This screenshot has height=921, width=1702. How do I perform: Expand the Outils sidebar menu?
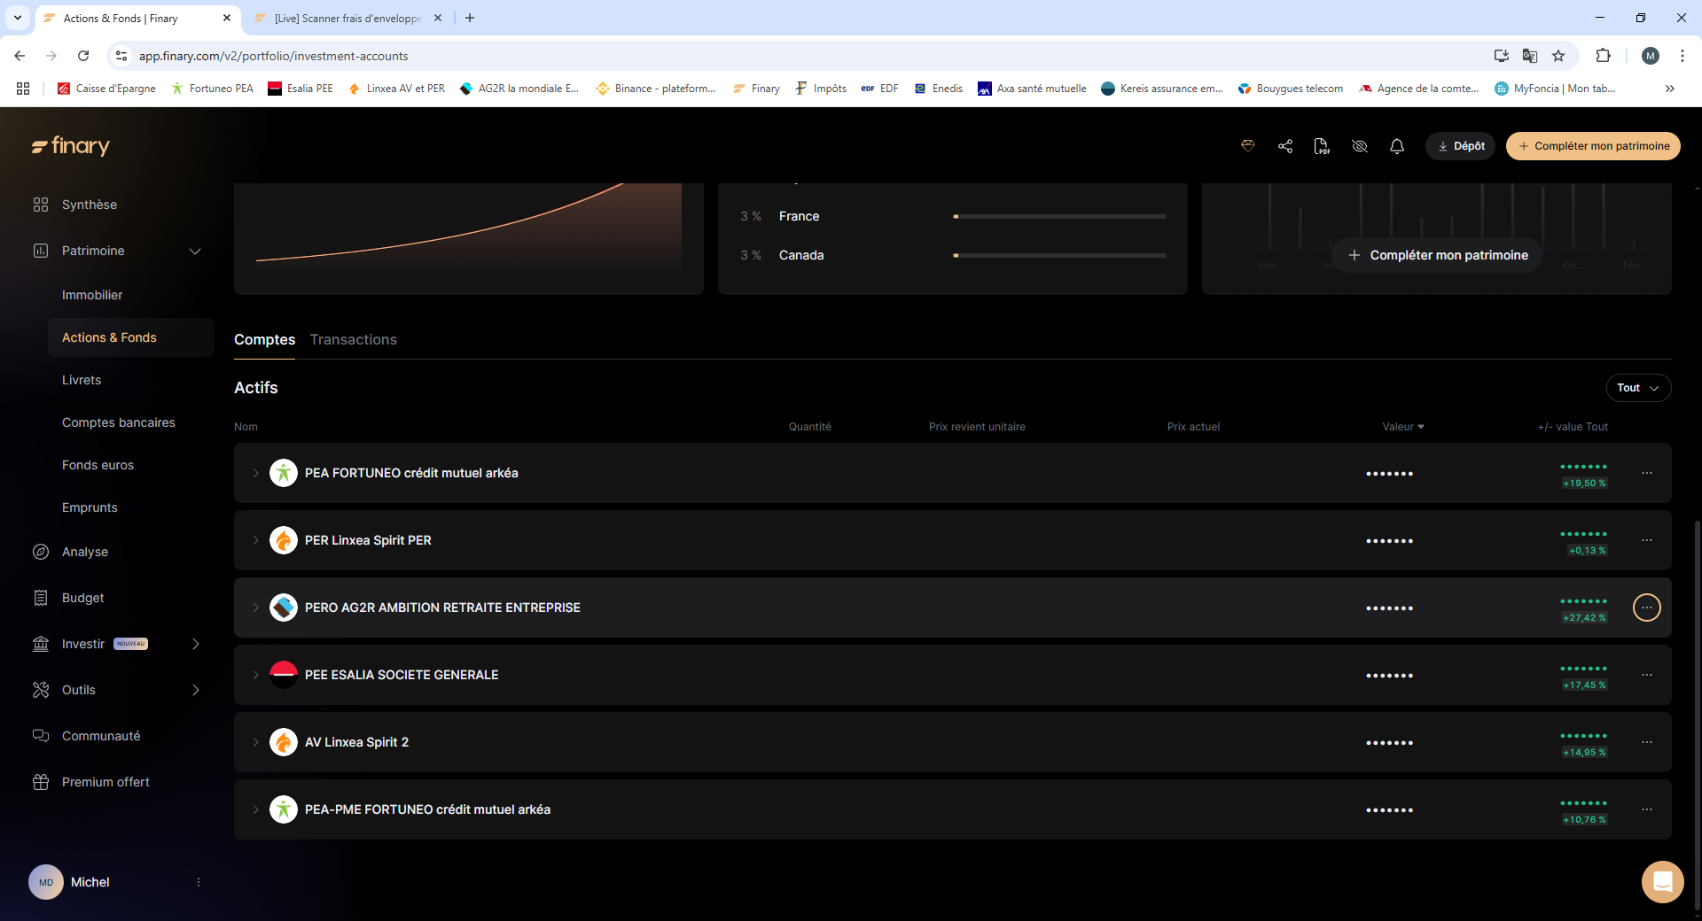point(196,690)
